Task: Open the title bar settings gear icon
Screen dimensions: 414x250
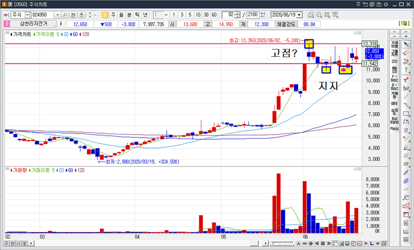Action: point(386,5)
